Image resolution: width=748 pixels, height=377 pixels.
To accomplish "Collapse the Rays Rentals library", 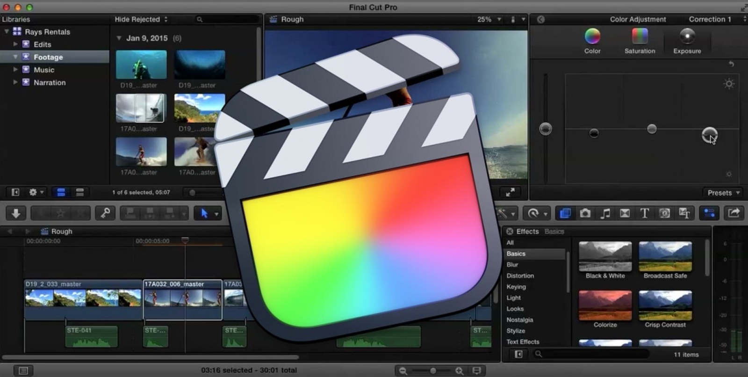I will (x=7, y=31).
